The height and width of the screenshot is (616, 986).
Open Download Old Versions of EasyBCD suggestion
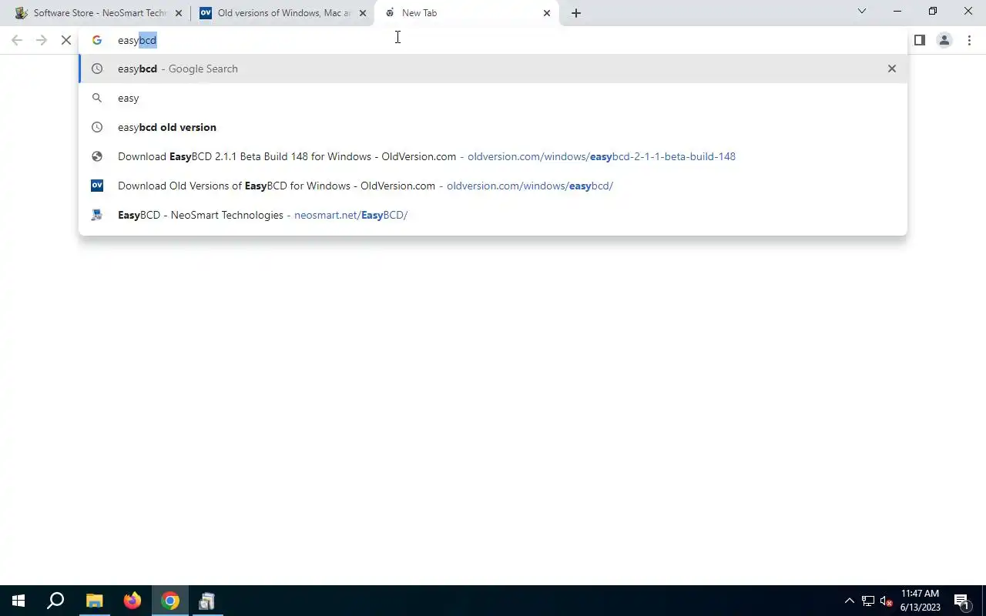tap(493, 186)
